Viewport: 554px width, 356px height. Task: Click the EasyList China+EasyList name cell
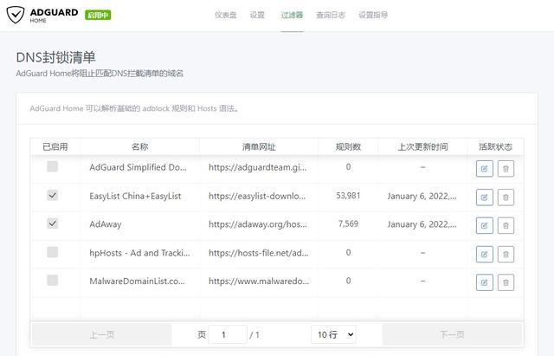tap(135, 196)
